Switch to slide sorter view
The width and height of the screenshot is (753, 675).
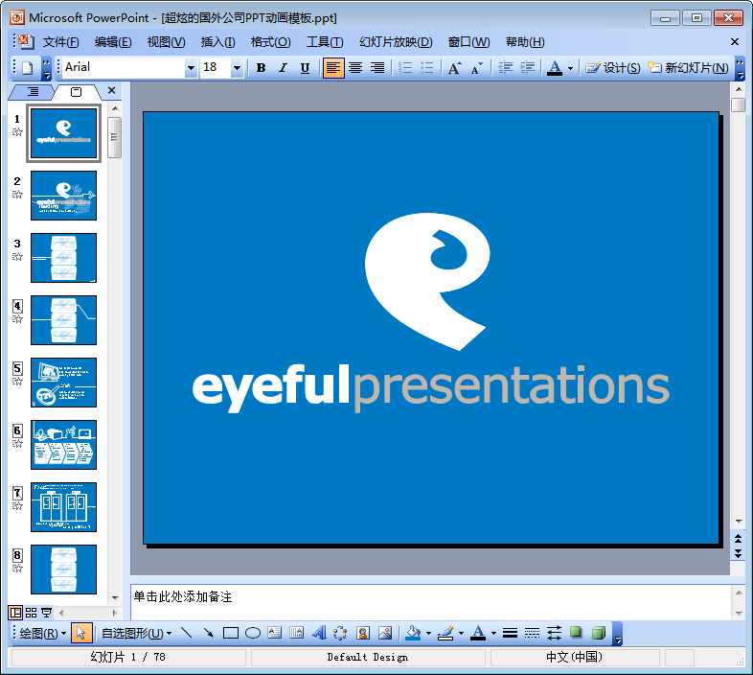pos(31,613)
